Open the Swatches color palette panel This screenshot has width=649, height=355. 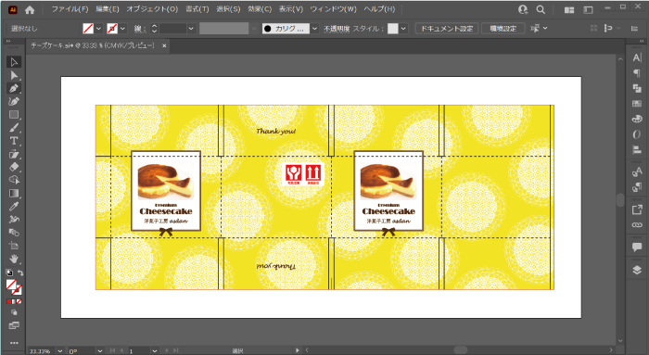click(637, 104)
